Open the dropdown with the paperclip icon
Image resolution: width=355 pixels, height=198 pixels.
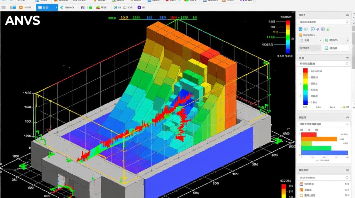coord(310,40)
